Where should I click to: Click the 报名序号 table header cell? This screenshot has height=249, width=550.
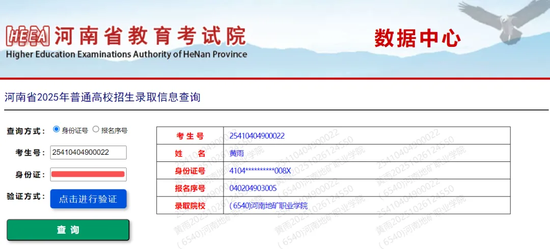click(x=190, y=188)
